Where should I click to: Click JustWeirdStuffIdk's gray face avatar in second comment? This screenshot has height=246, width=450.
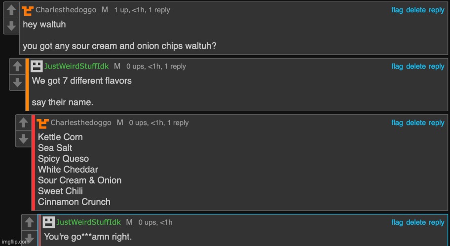coord(37,66)
